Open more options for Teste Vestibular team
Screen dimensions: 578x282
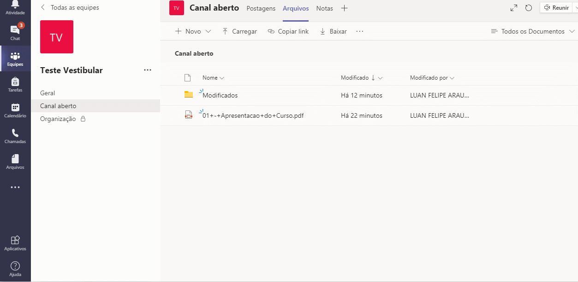(148, 70)
